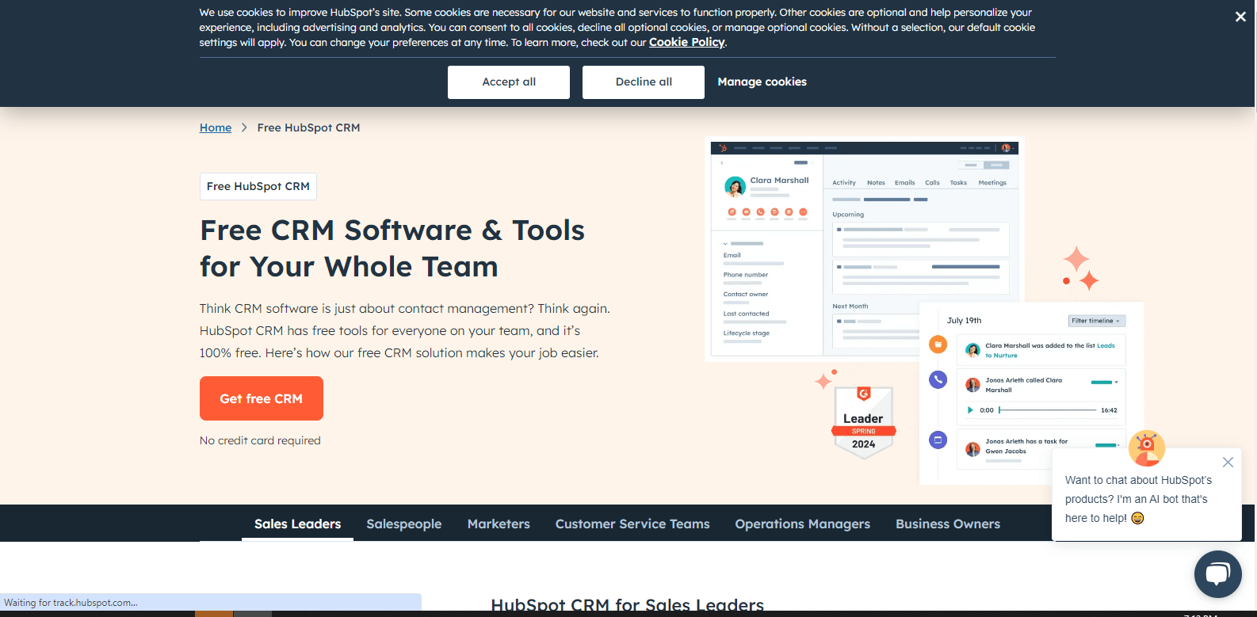Click the call recording progress bar
The height and width of the screenshot is (617, 1257).
coord(1048,410)
